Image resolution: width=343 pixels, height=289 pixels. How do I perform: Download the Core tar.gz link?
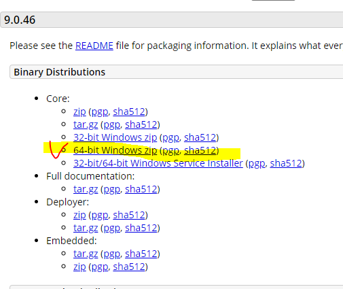86,124
